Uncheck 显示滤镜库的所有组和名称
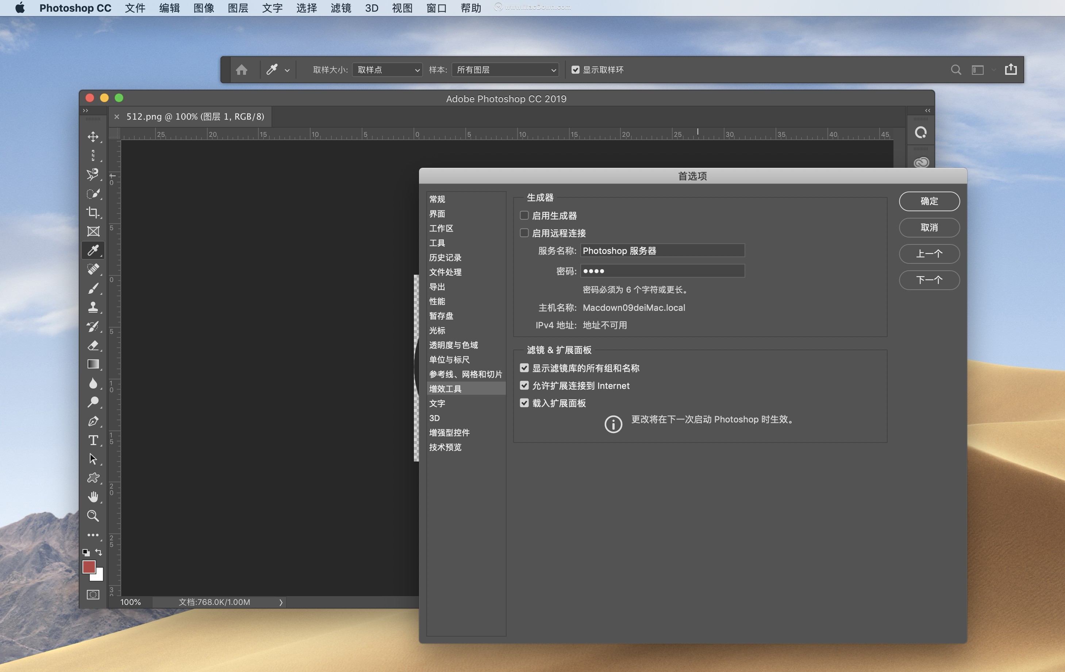 [x=524, y=368]
